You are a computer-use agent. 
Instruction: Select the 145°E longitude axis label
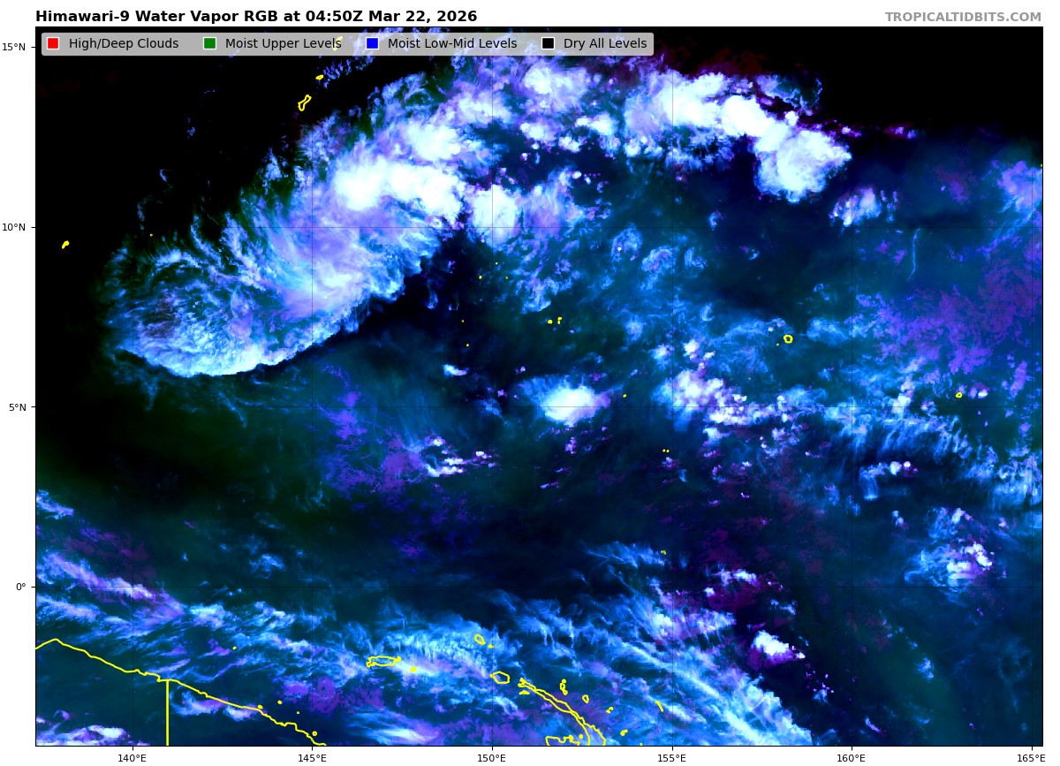point(312,757)
